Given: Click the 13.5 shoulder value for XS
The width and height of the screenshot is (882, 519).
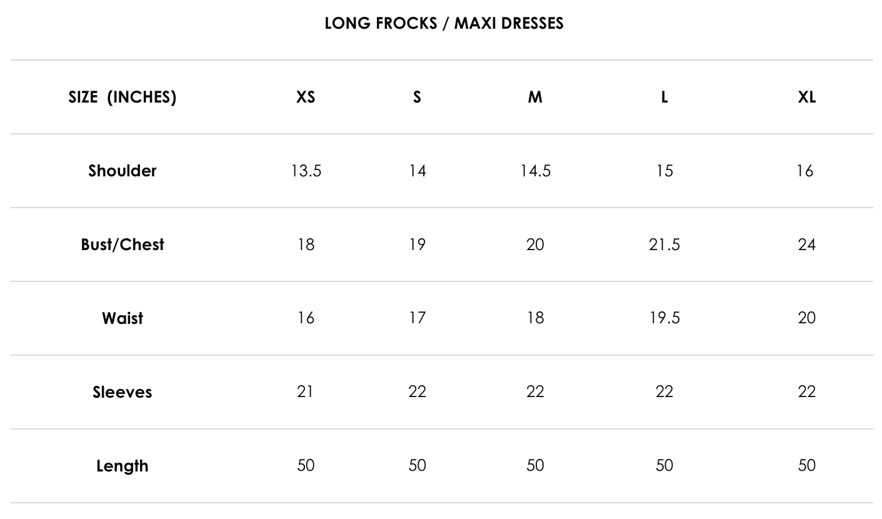Looking at the screenshot, I should pyautogui.click(x=306, y=171).
